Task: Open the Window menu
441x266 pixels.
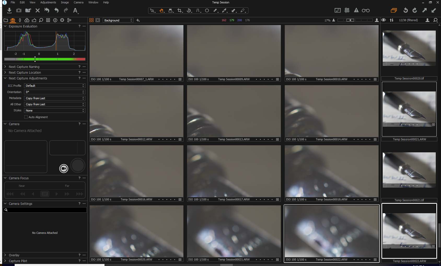Action: coord(93,2)
